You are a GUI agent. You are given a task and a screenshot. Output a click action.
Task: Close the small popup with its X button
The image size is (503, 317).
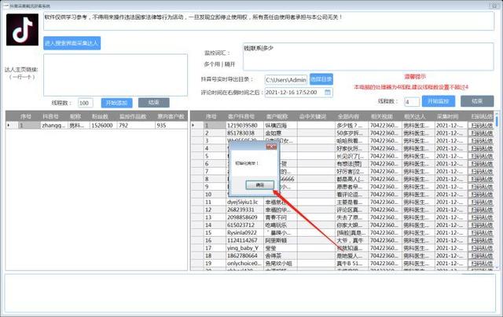271,147
